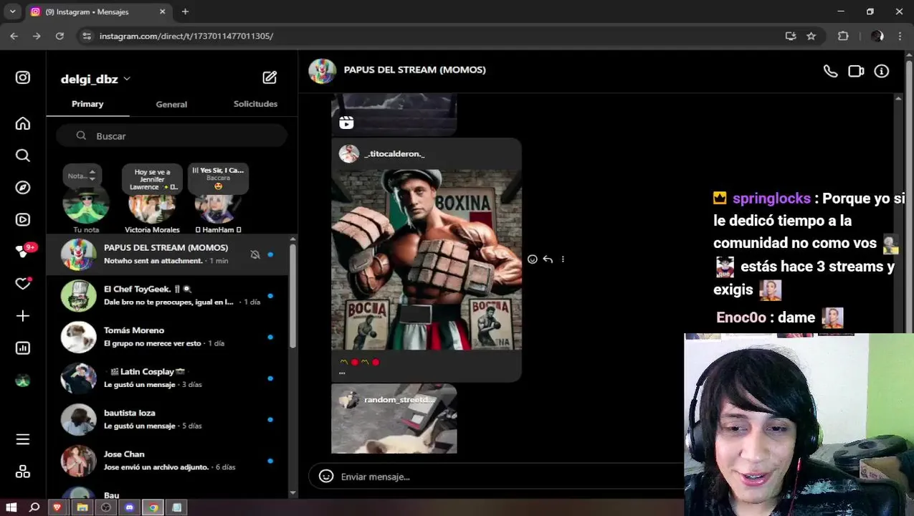Open the Chrome three-dot menu
This screenshot has width=914, height=516.
tap(900, 36)
